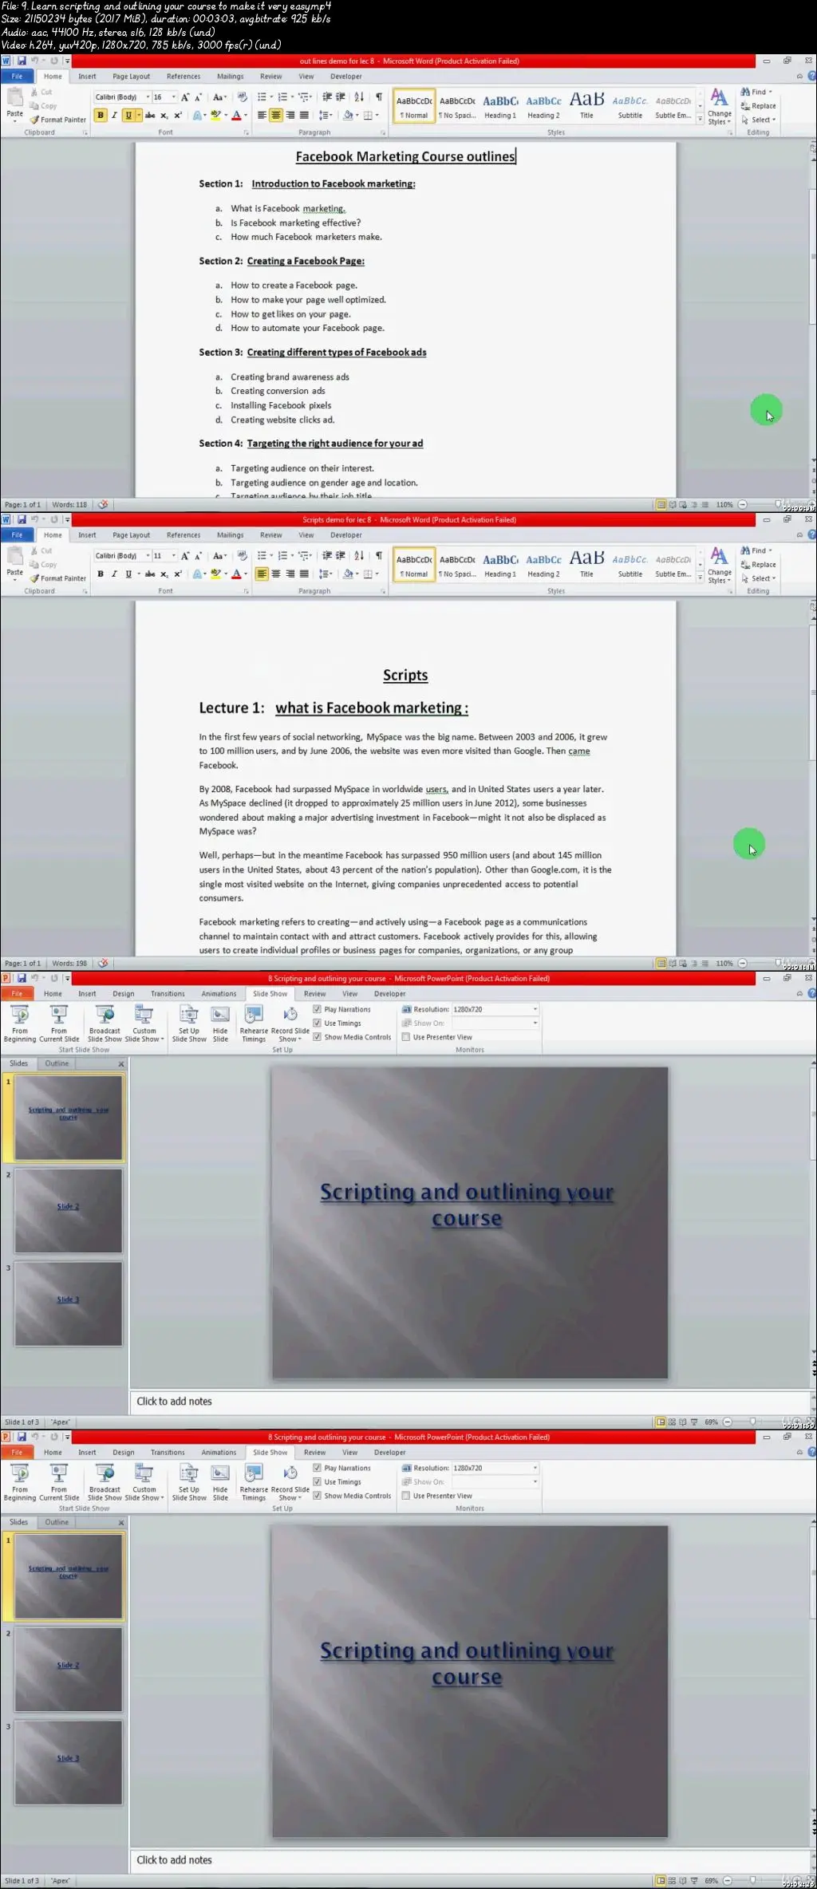Center align text in the out lines demo window

[275, 115]
